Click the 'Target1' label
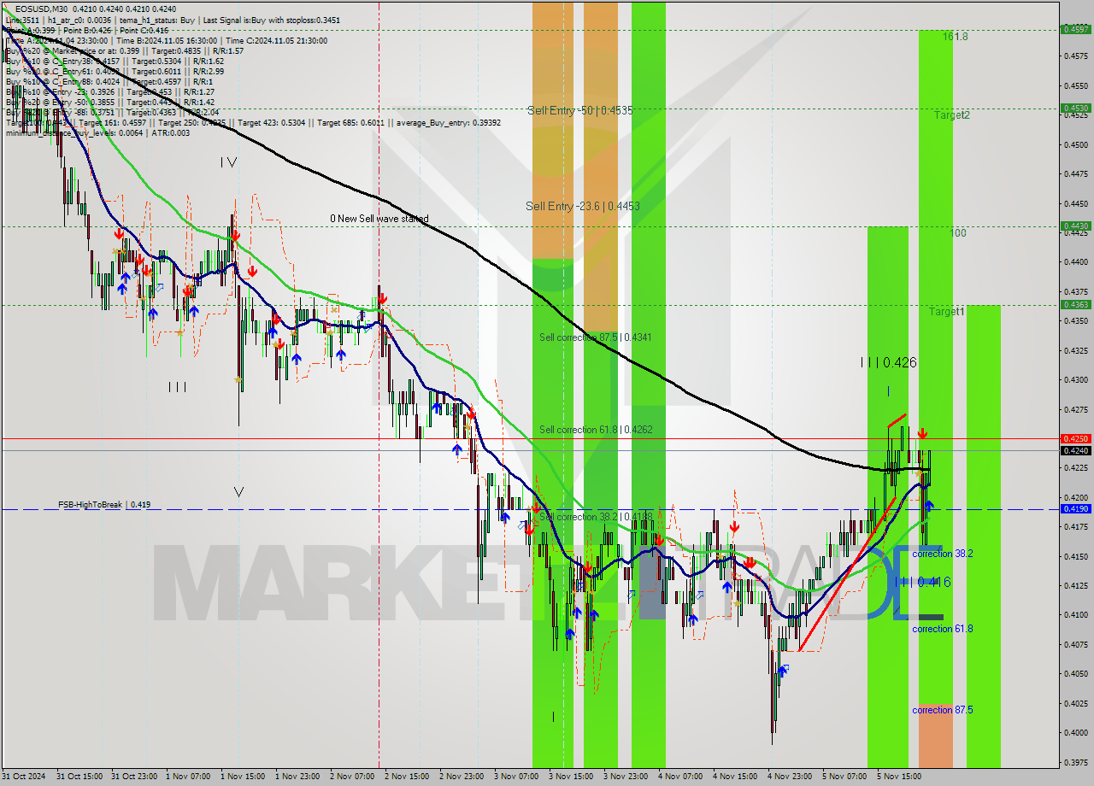The height and width of the screenshot is (786, 1094). point(947,312)
